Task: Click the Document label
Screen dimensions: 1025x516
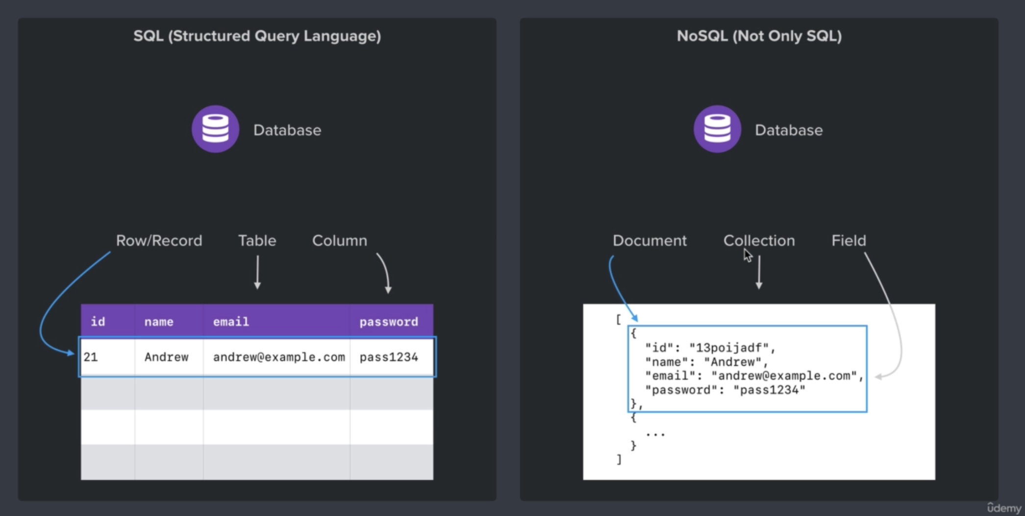Action: [650, 240]
